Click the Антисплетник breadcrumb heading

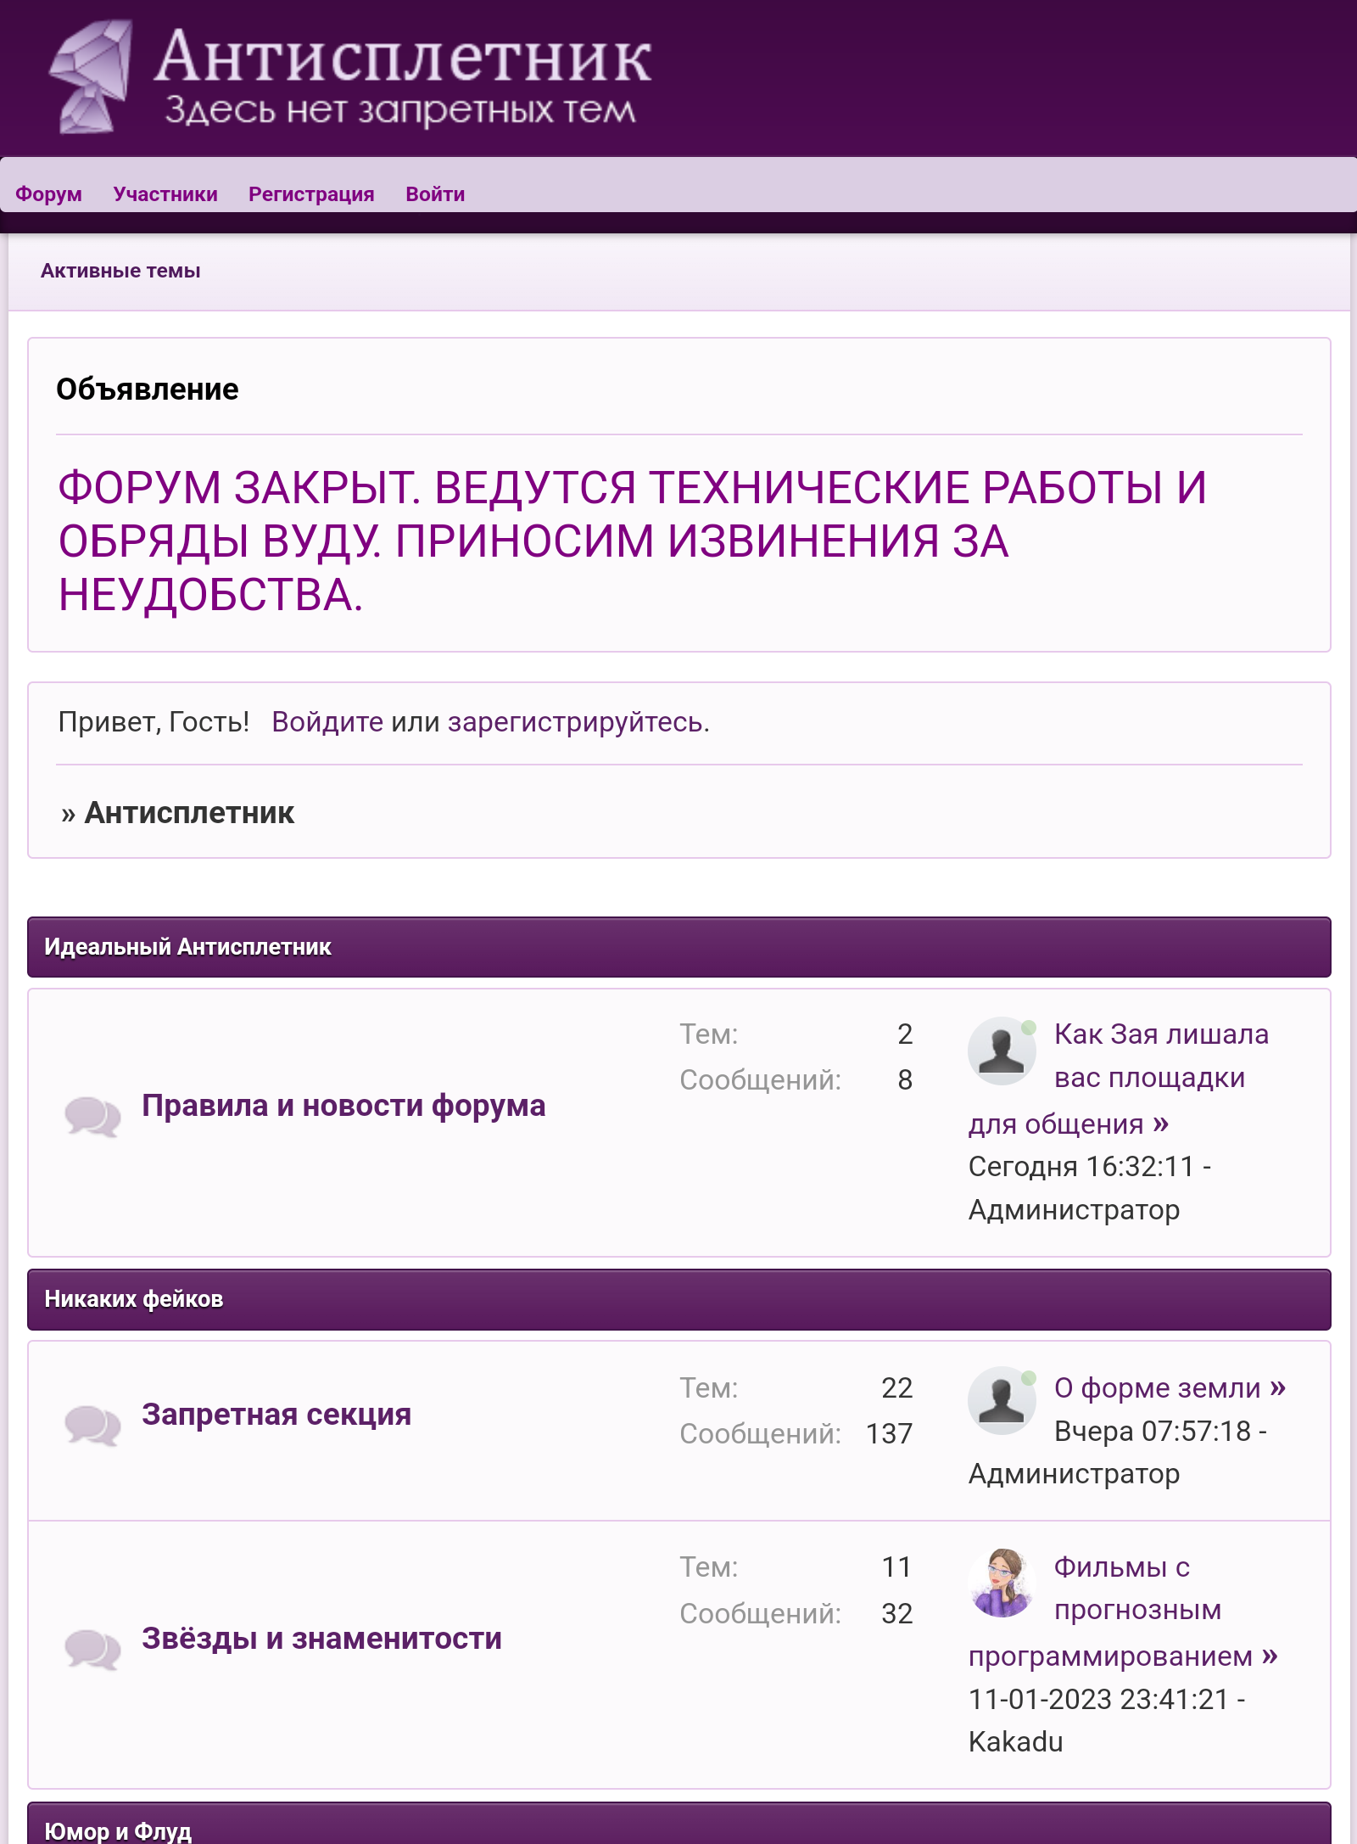click(189, 813)
